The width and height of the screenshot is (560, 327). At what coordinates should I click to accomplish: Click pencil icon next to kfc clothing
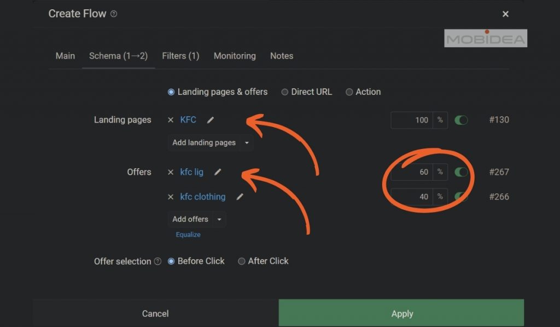point(240,197)
